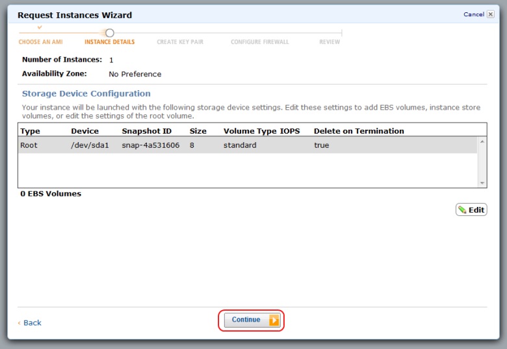Click the storage table scroll up arrow

point(482,141)
